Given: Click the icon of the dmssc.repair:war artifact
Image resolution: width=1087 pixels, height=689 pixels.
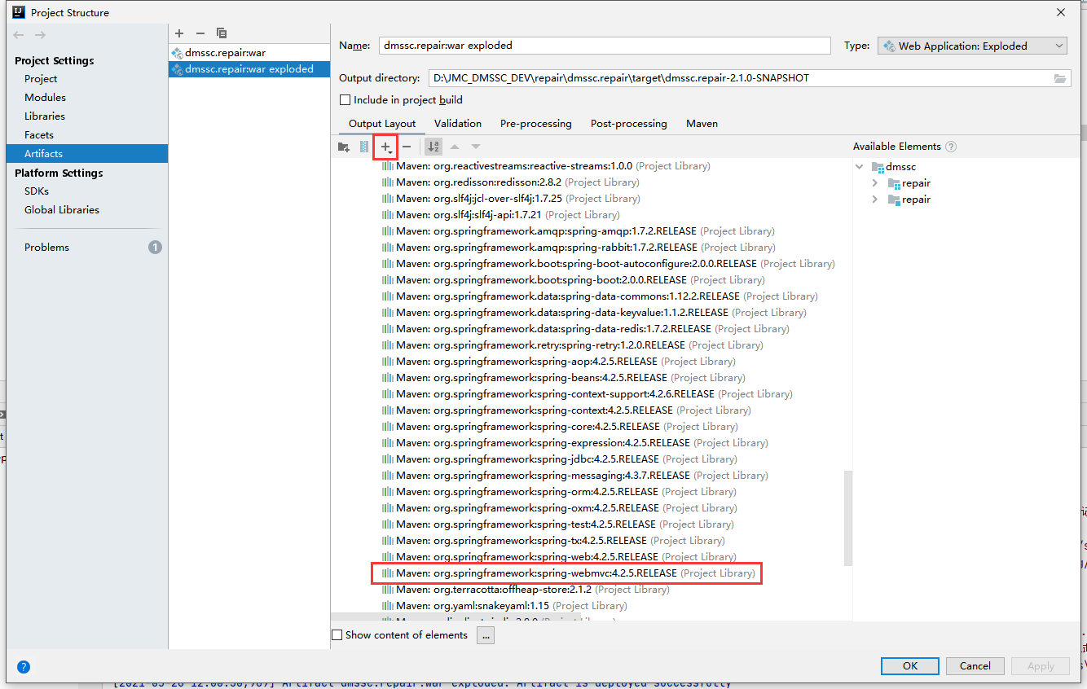Looking at the screenshot, I should pyautogui.click(x=177, y=53).
